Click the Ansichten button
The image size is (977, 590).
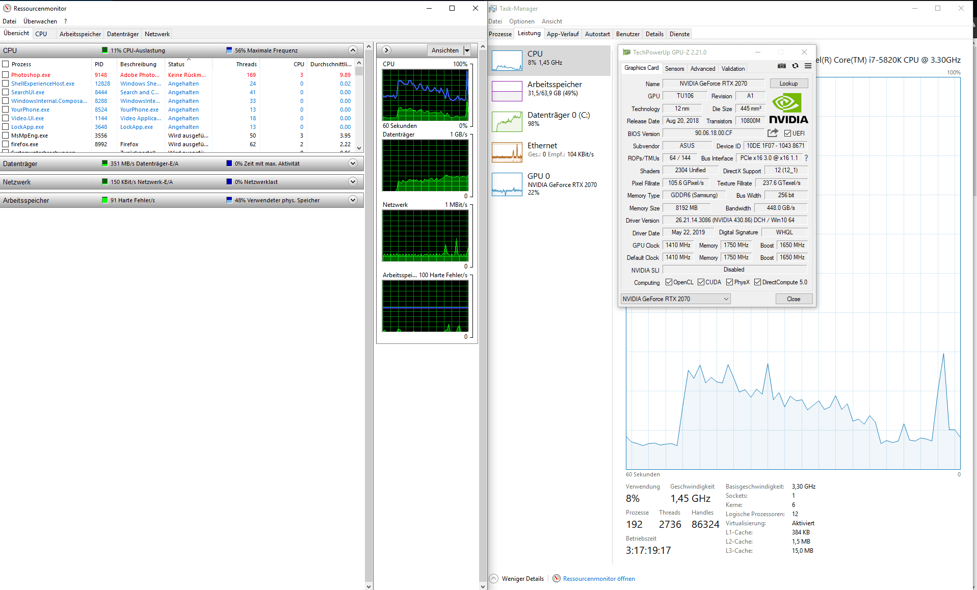445,50
